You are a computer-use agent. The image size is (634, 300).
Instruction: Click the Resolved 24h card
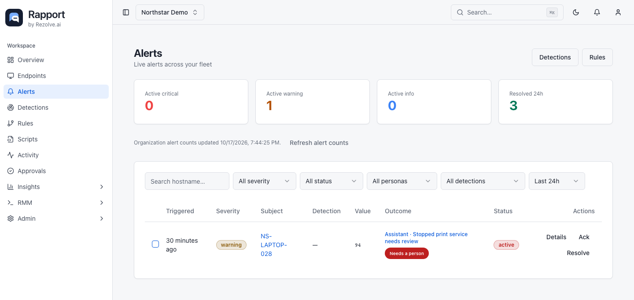coord(556,102)
